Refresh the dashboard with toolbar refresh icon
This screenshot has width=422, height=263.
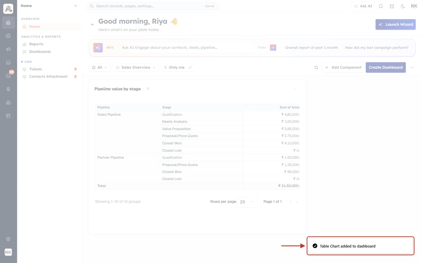point(316,68)
